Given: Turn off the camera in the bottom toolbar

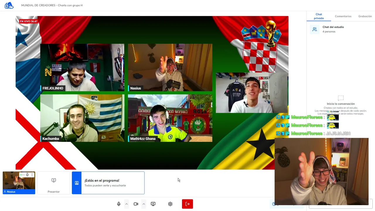Looking at the screenshot, I should coord(136,204).
